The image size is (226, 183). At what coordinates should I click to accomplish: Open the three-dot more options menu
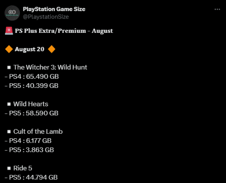217,9
